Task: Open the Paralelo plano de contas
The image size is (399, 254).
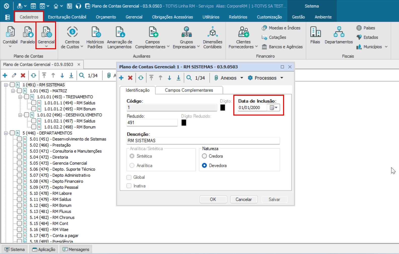Action: point(28,35)
